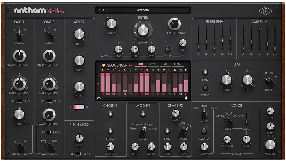This screenshot has width=286, height=162.
Task: Switch to the sequencer VEL tab
Action: [166, 64]
